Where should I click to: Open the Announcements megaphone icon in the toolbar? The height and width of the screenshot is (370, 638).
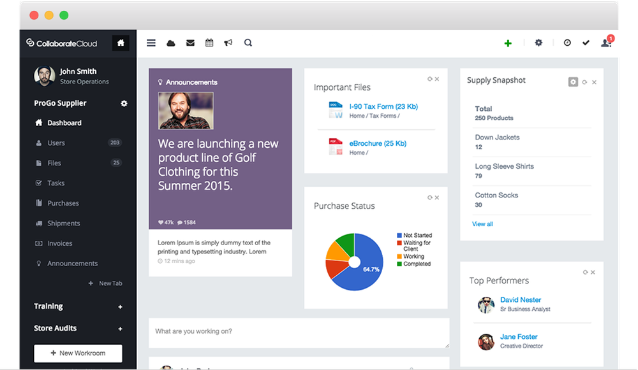(228, 43)
